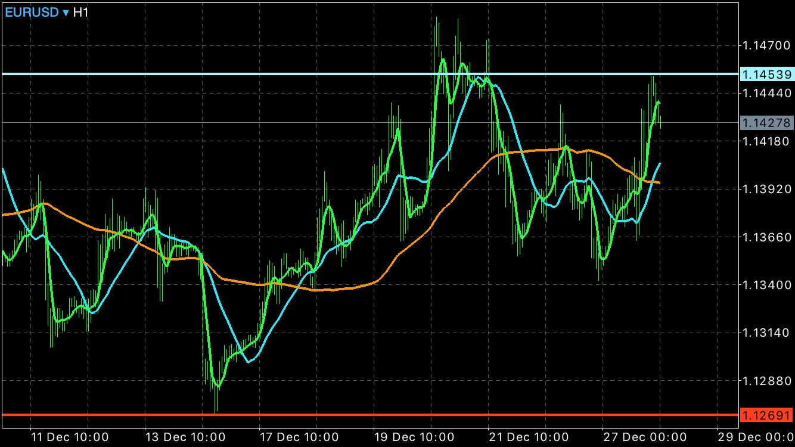Image resolution: width=795 pixels, height=447 pixels.
Task: Click the 11 Dec 10:00 time label
Action: point(70,437)
